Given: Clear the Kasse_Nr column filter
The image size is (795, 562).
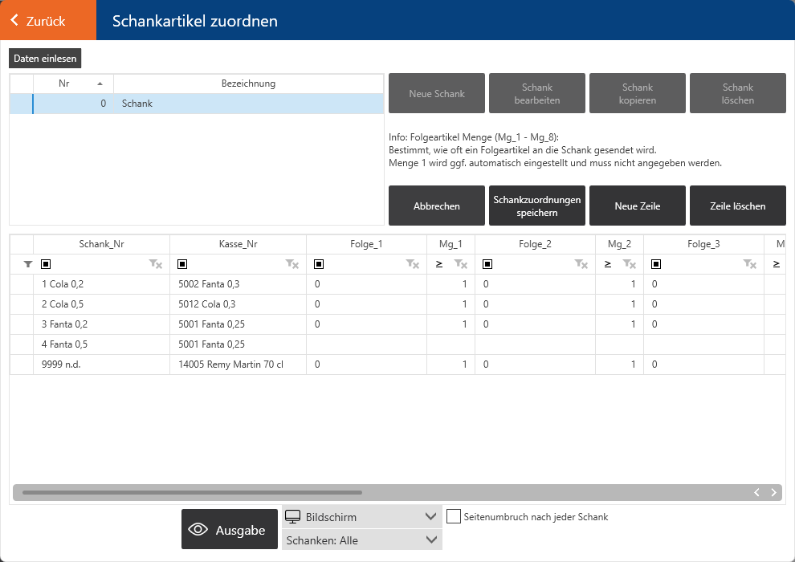Looking at the screenshot, I should (292, 264).
